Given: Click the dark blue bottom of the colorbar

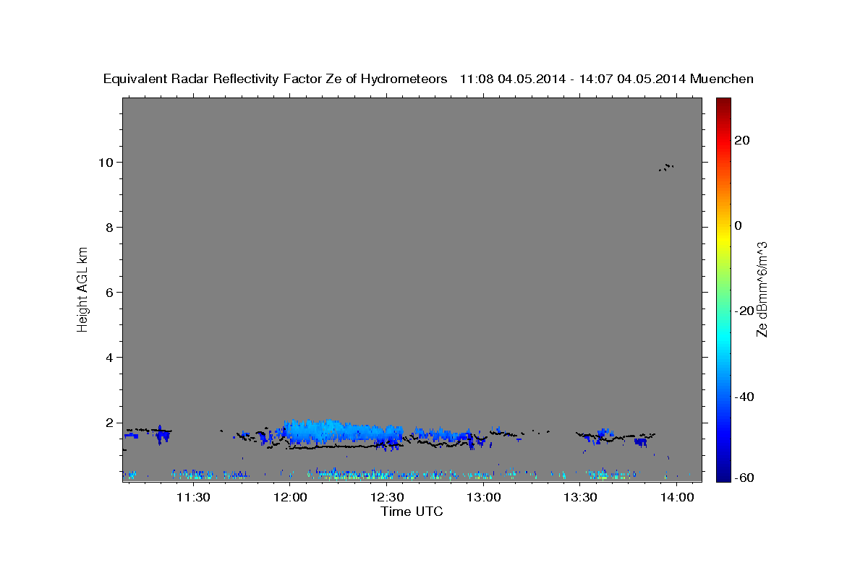Looking at the screenshot, I should (x=723, y=474).
